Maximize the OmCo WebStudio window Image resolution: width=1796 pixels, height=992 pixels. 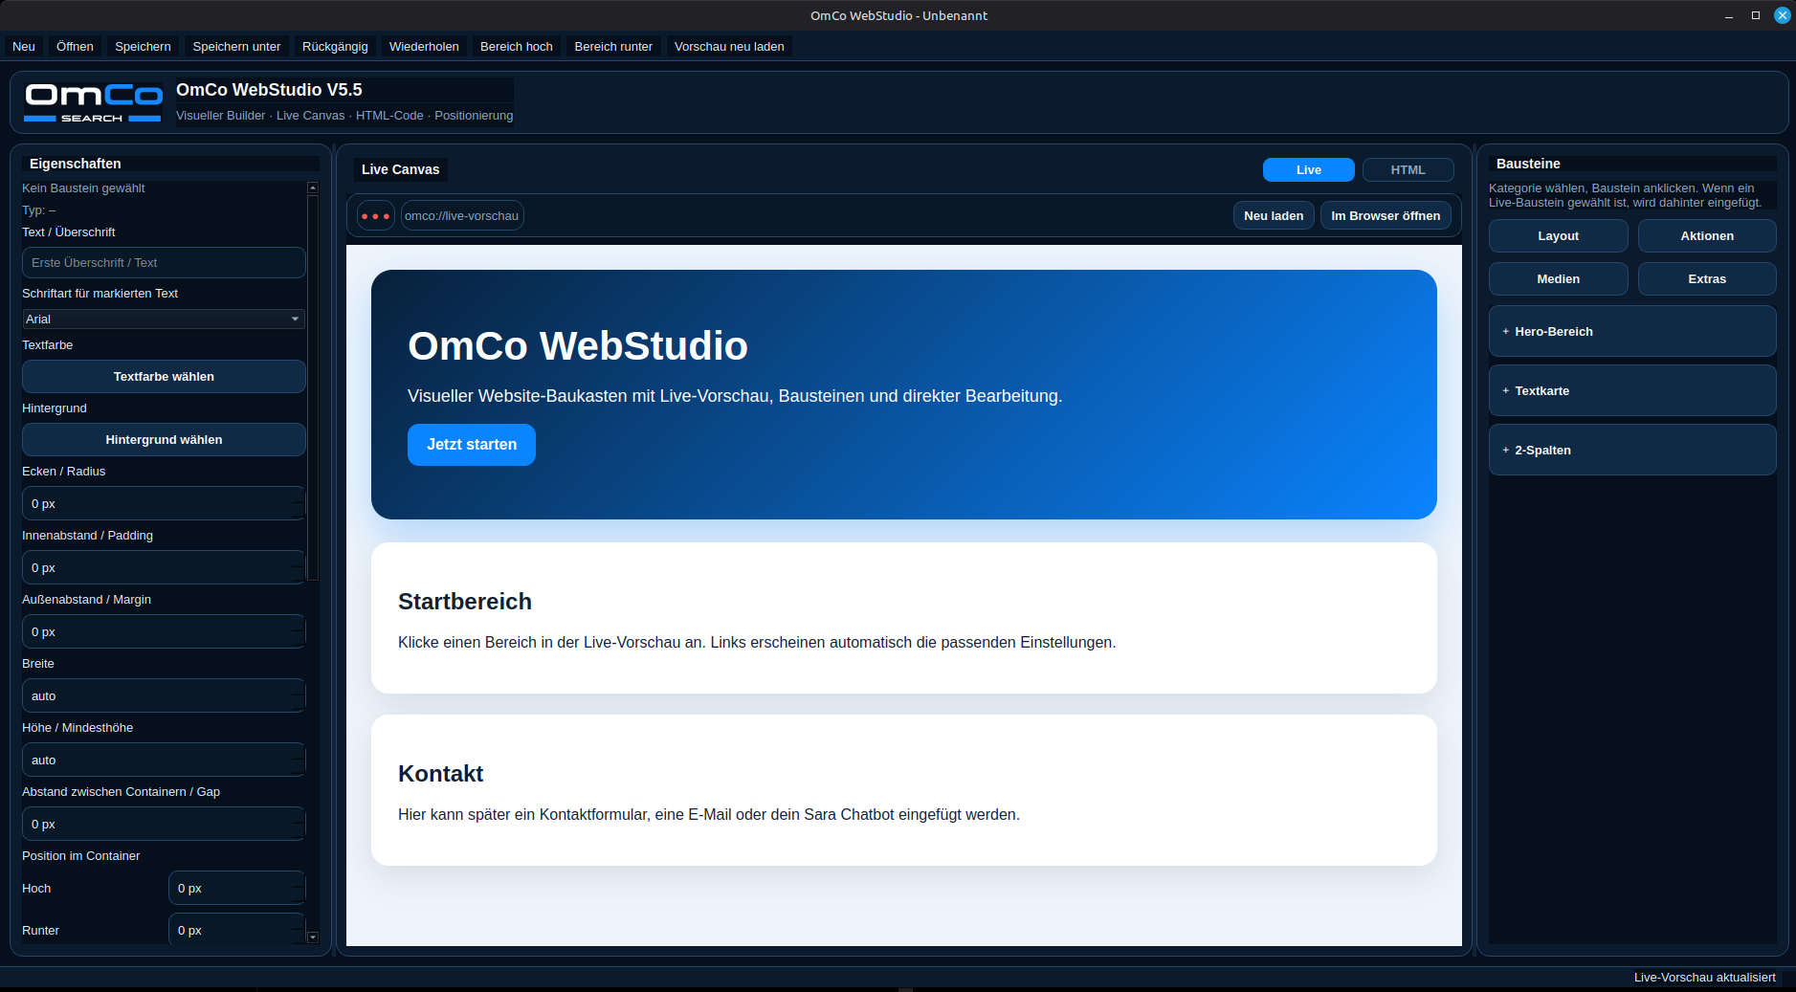point(1756,15)
